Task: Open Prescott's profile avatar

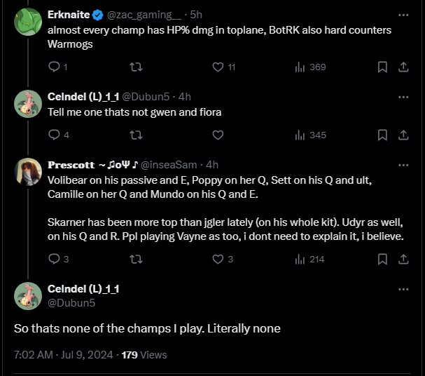Action: [28, 172]
